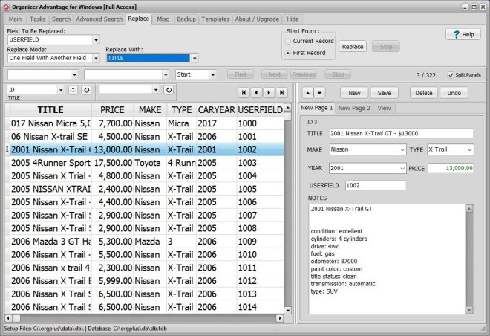Toggle the Split Panels checkbox
Screen dimensions: 490x336
(x=451, y=75)
